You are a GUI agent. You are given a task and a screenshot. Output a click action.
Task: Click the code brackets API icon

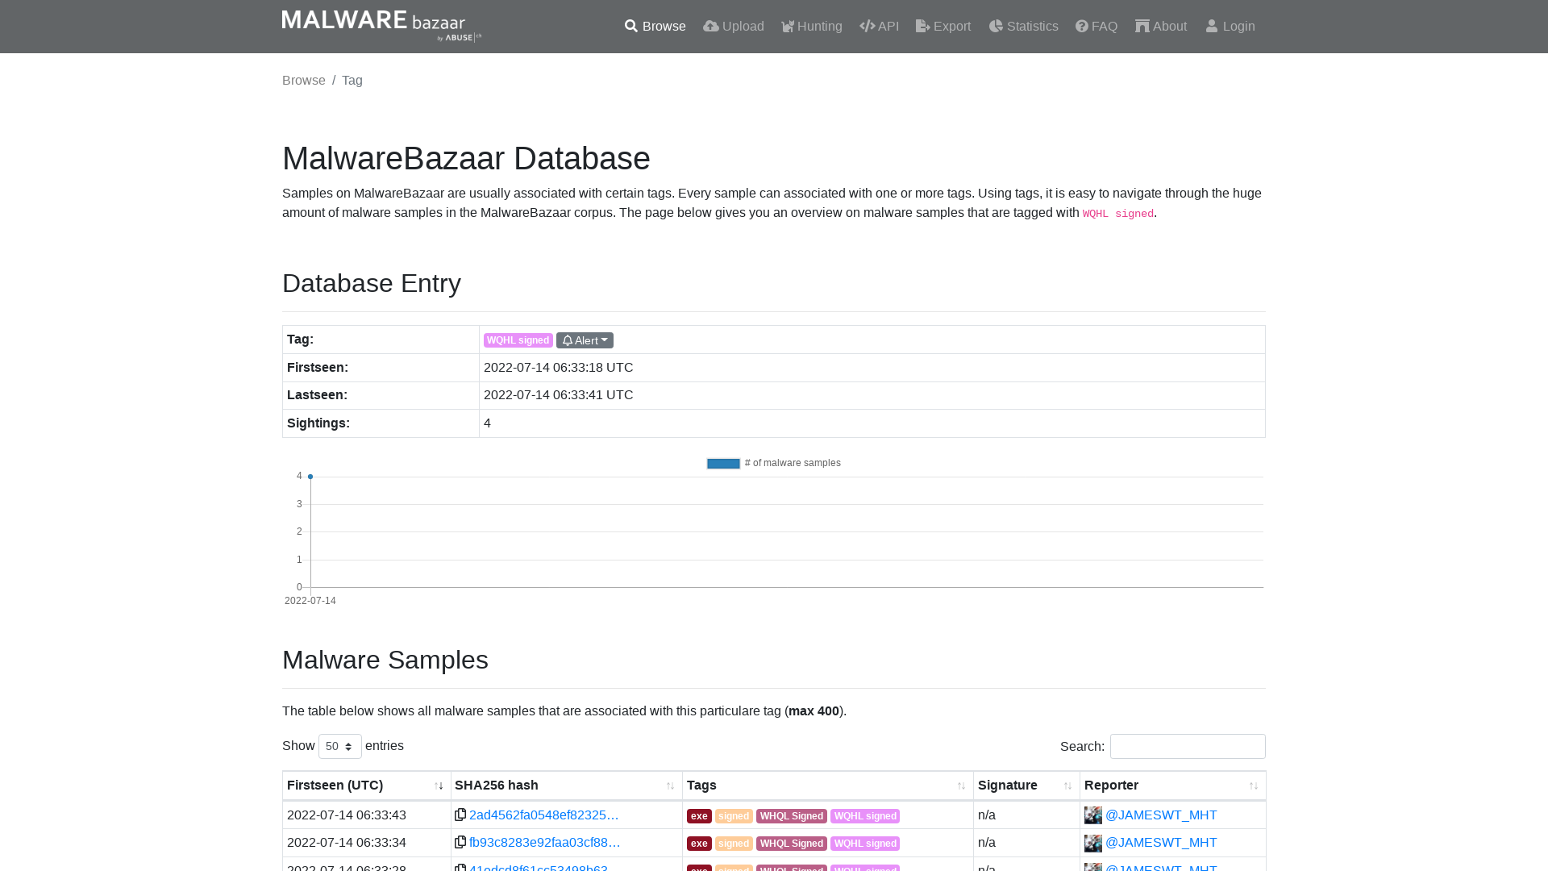click(x=868, y=26)
